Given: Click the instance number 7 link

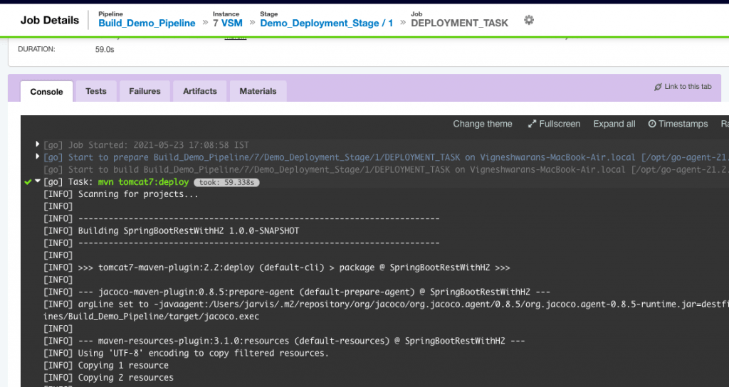Looking at the screenshot, I should click(216, 23).
